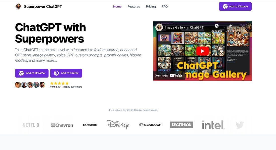Click the Netflix logo
The width and height of the screenshot is (276, 150).
31,125
